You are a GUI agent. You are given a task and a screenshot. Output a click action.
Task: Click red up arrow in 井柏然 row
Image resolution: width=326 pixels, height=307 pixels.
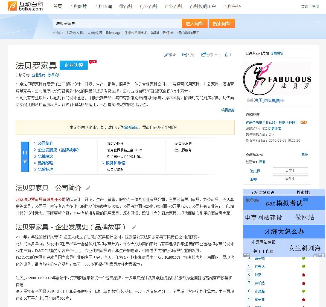(304, 283)
